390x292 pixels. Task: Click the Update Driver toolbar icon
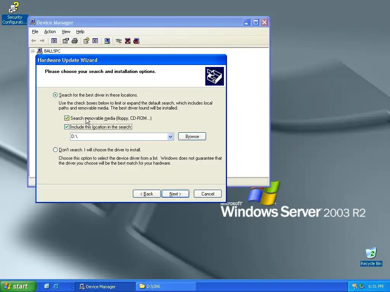119,41
